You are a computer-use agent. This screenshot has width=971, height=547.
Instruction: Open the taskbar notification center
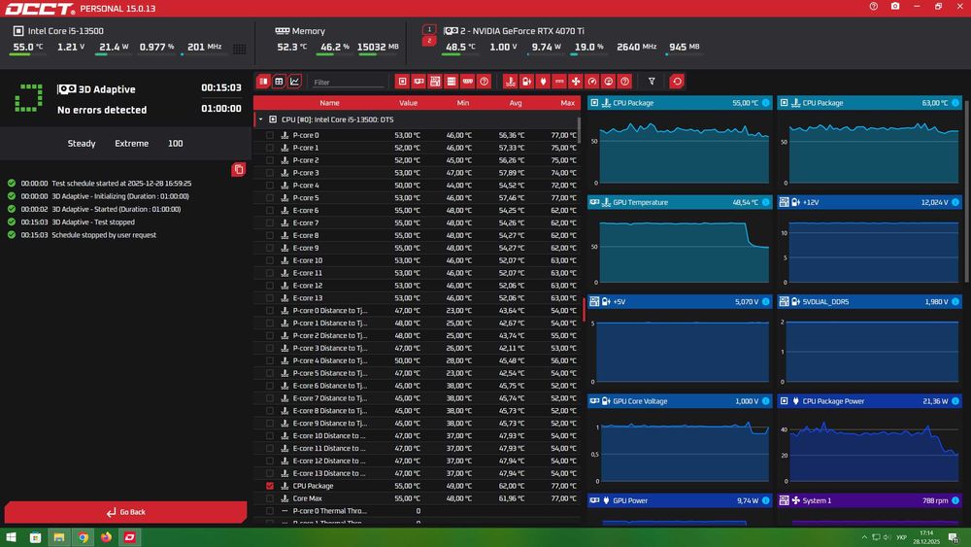[x=954, y=537]
